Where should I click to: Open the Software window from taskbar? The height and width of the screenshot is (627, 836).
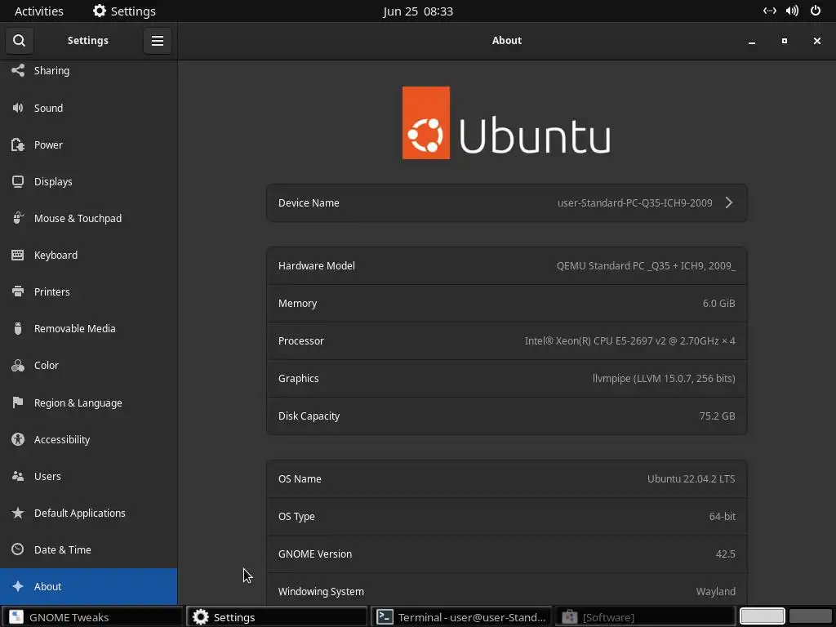[x=645, y=617]
